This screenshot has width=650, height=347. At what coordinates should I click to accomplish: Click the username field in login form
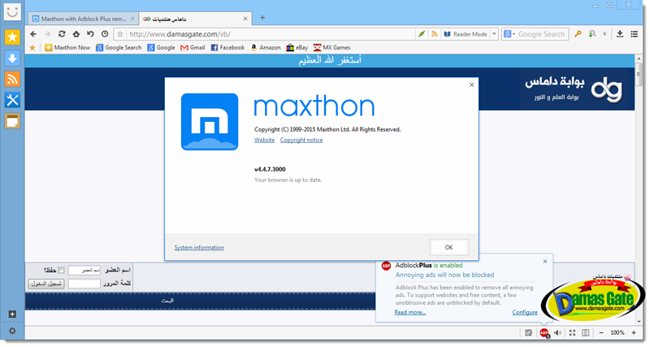coord(84,271)
